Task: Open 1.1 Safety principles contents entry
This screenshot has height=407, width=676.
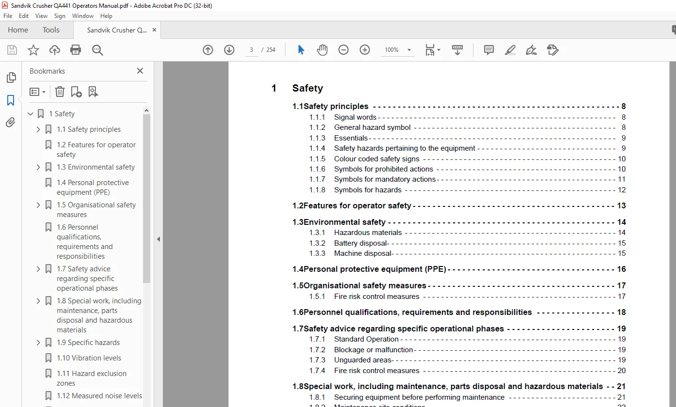Action: click(x=459, y=107)
